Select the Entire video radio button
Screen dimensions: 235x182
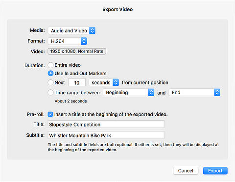point(50,65)
